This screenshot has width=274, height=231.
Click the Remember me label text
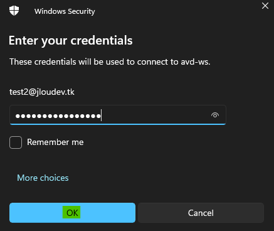pyautogui.click(x=55, y=142)
